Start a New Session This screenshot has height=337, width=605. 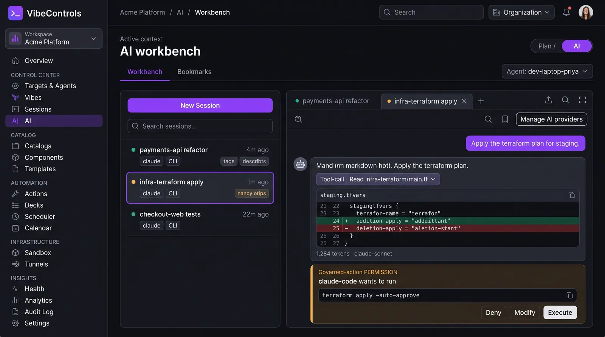[200, 105]
